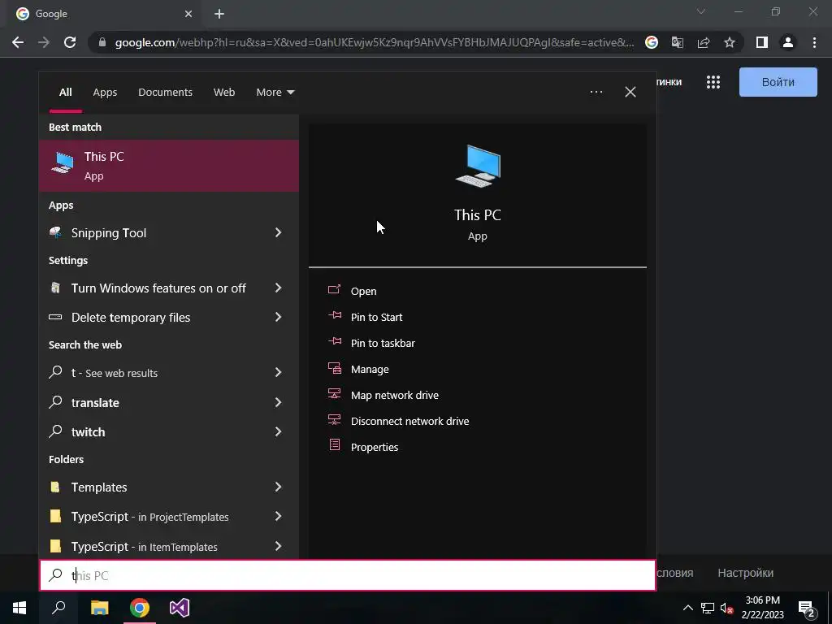Click the Chrome address bar URL
Screen dimensions: 832x624
(x=374, y=42)
